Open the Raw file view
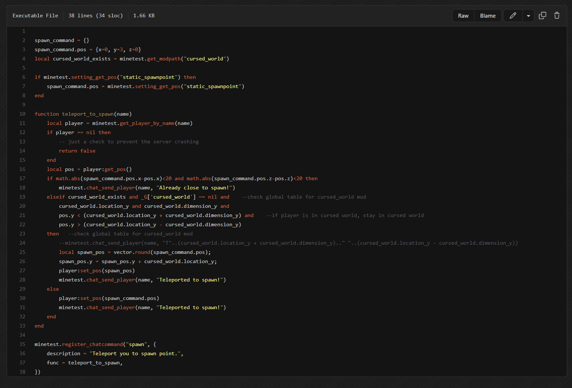572x388 pixels. 463,16
